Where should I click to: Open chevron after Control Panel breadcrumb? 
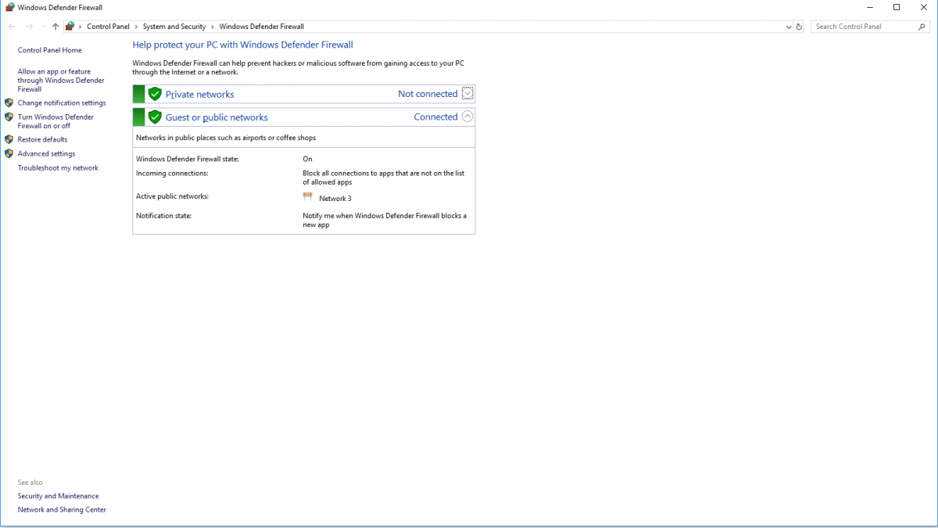(x=136, y=27)
